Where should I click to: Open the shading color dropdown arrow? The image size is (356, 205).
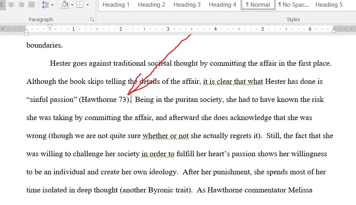pos(72,5)
